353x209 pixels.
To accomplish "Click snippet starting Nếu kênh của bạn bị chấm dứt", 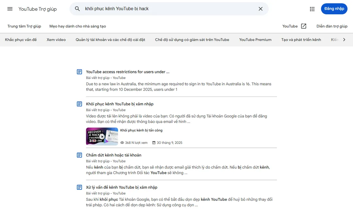I will click(178, 170).
